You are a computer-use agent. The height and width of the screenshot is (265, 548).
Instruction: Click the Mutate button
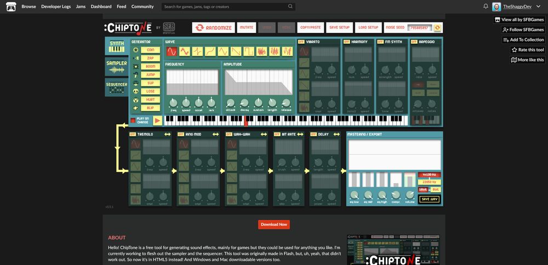(247, 27)
